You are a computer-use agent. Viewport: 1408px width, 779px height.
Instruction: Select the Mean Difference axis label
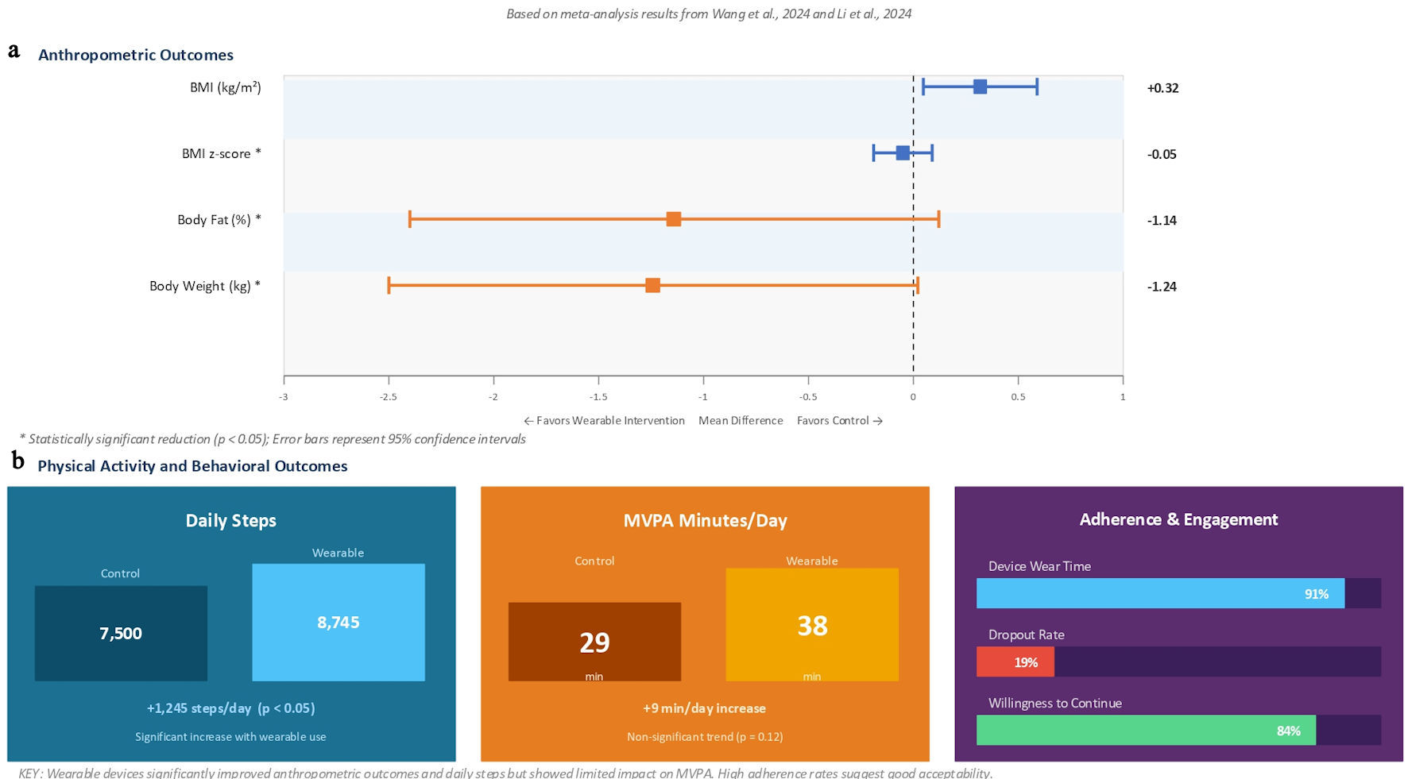pos(741,421)
